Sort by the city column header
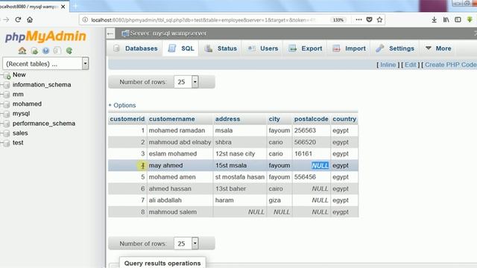Screen dimensions: 477x268 click(x=274, y=119)
